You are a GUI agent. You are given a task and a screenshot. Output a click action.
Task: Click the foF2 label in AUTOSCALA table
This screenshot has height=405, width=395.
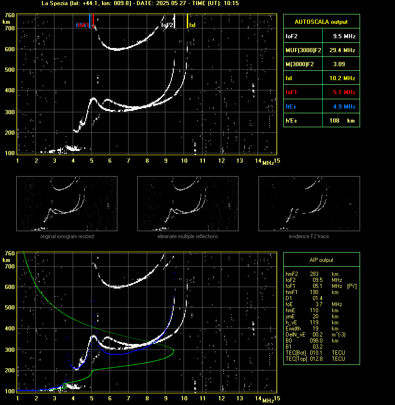(x=292, y=36)
